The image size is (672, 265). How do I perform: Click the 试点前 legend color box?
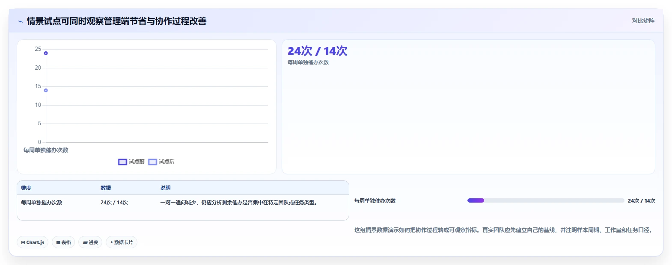[122, 162]
